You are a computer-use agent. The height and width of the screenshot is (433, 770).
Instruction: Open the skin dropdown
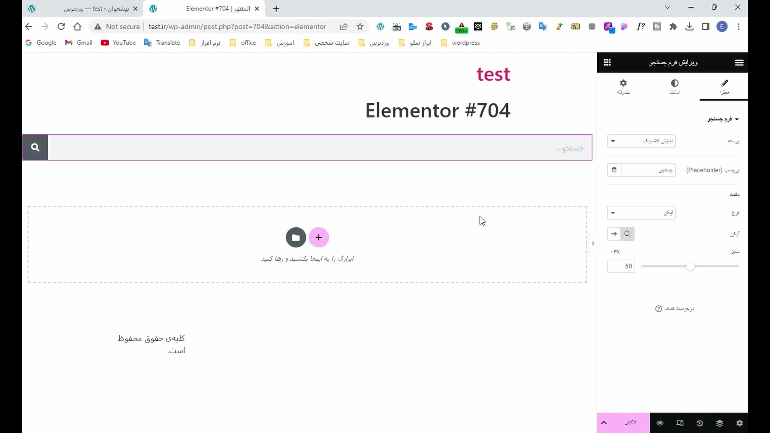coord(641,141)
